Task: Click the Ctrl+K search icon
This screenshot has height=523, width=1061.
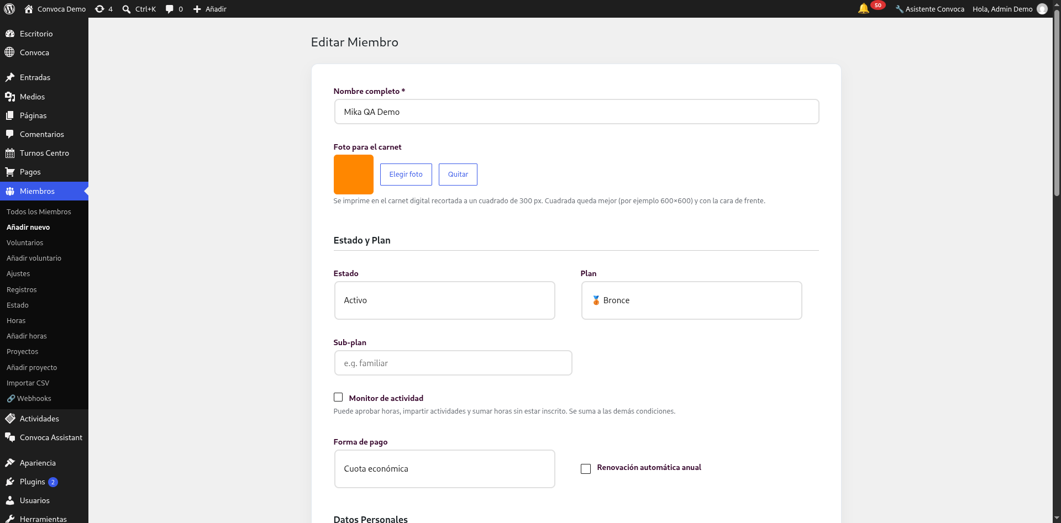Action: (x=127, y=9)
